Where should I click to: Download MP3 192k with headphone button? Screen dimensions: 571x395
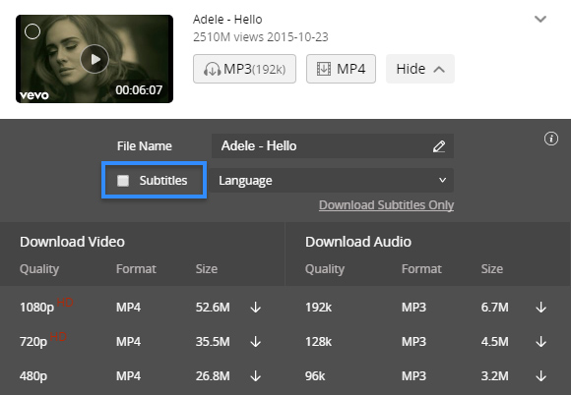point(244,69)
